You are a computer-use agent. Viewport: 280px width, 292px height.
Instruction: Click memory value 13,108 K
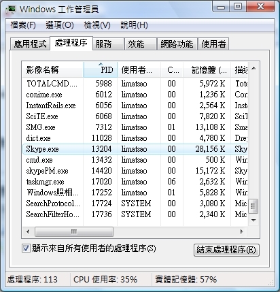211,127
